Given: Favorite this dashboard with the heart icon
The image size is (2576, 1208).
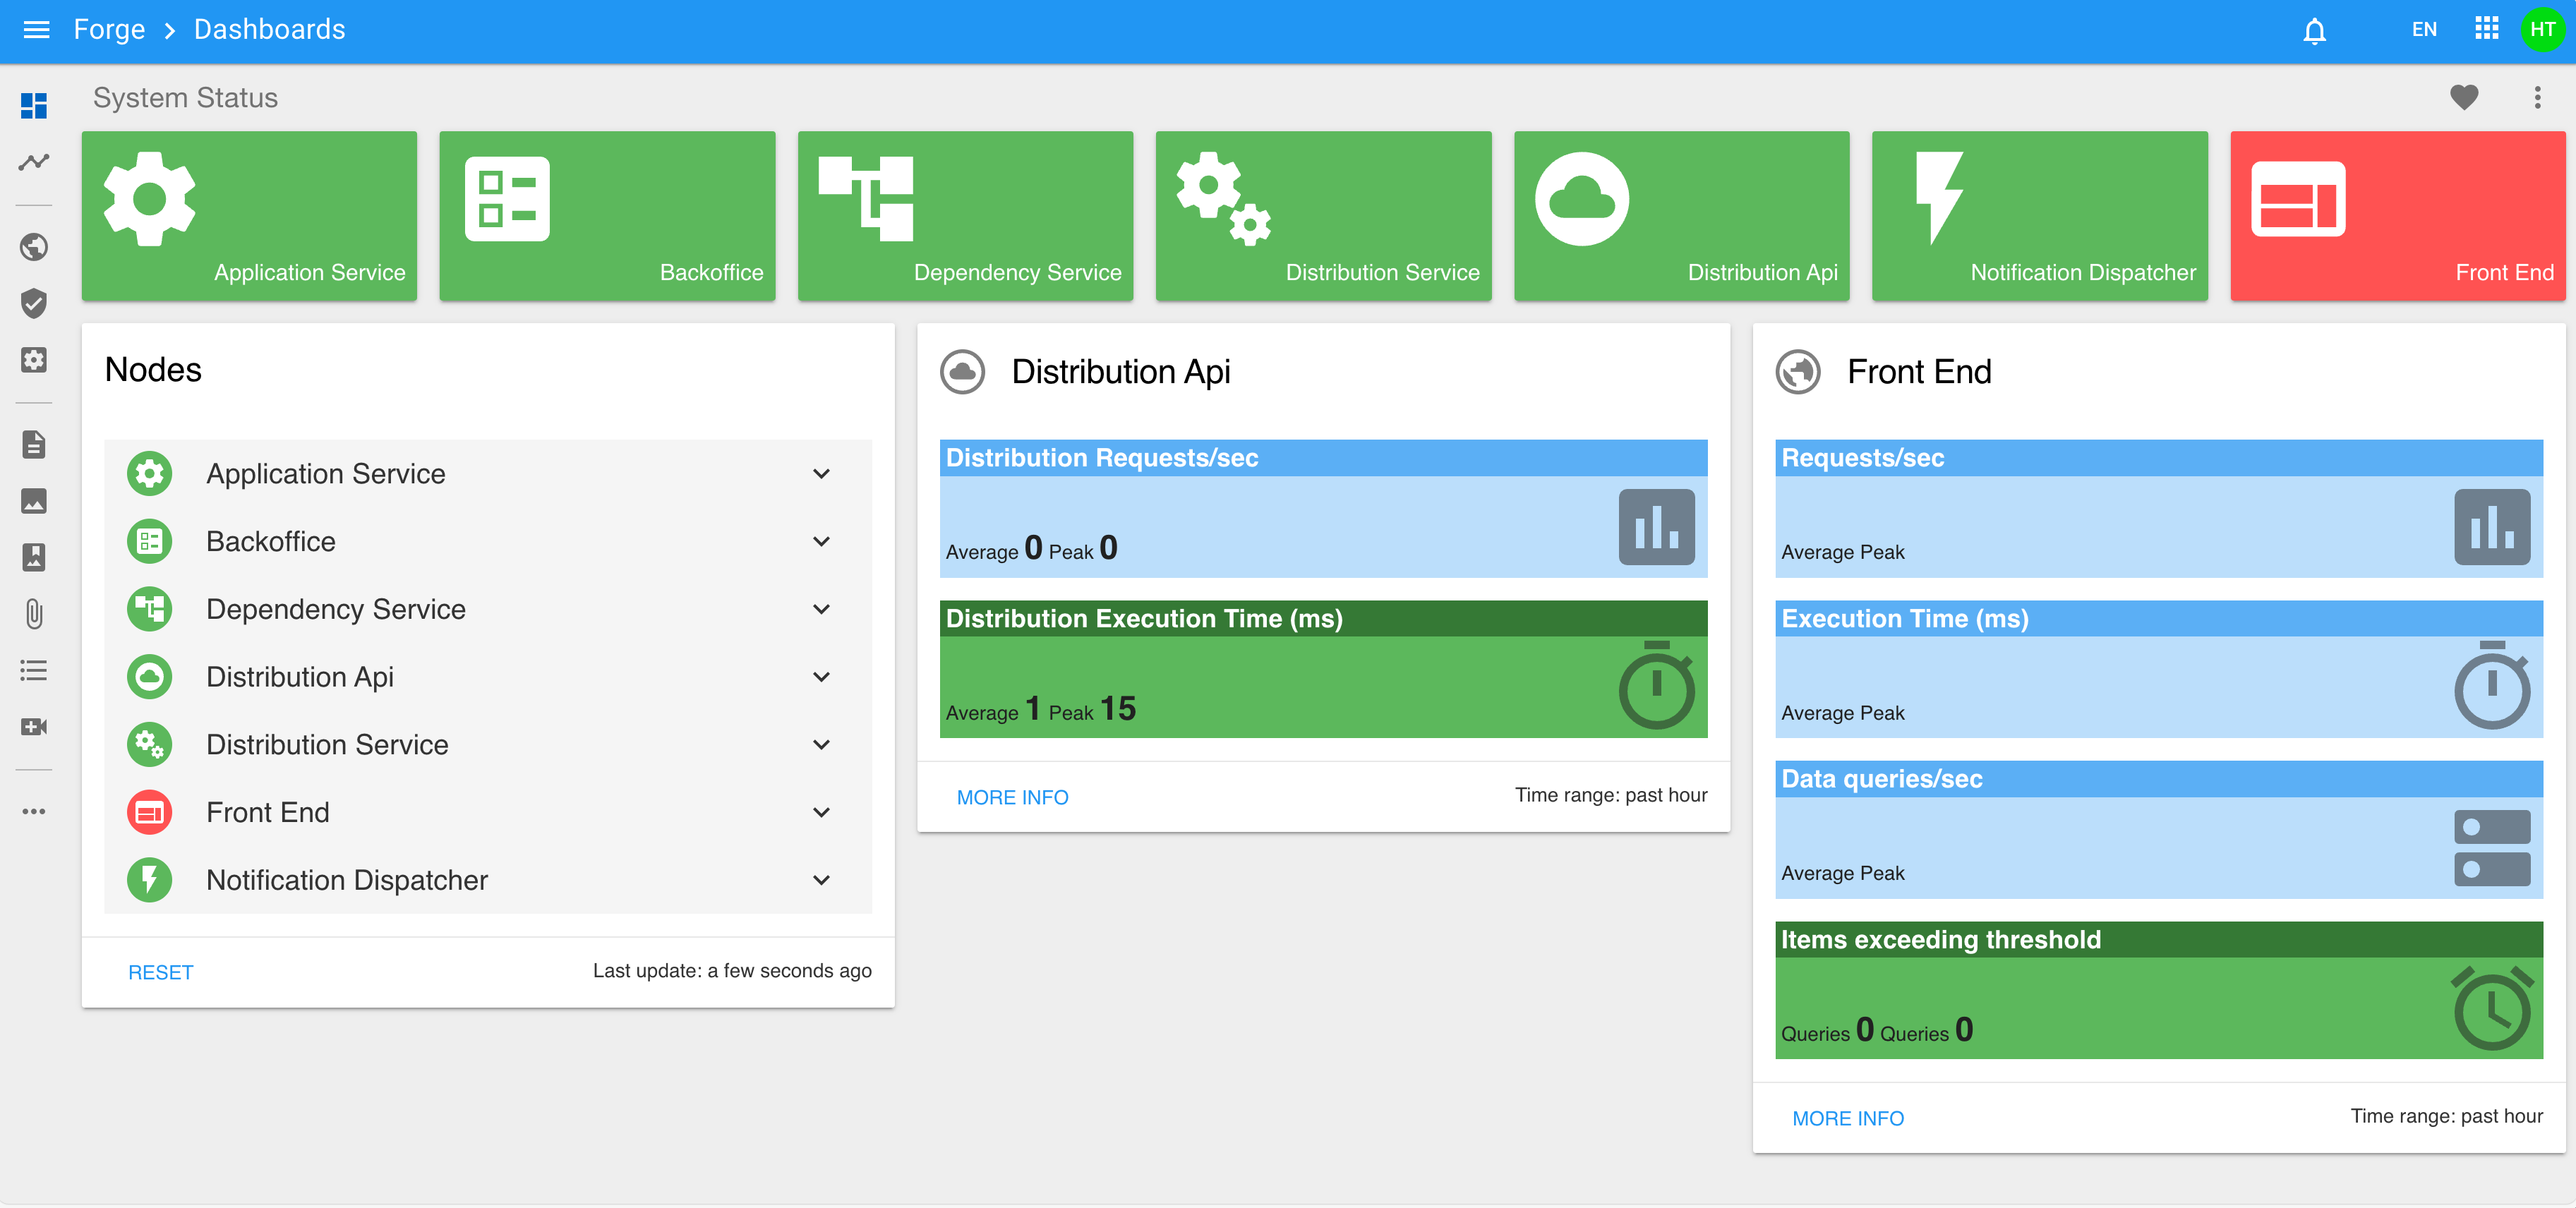Looking at the screenshot, I should [2464, 97].
